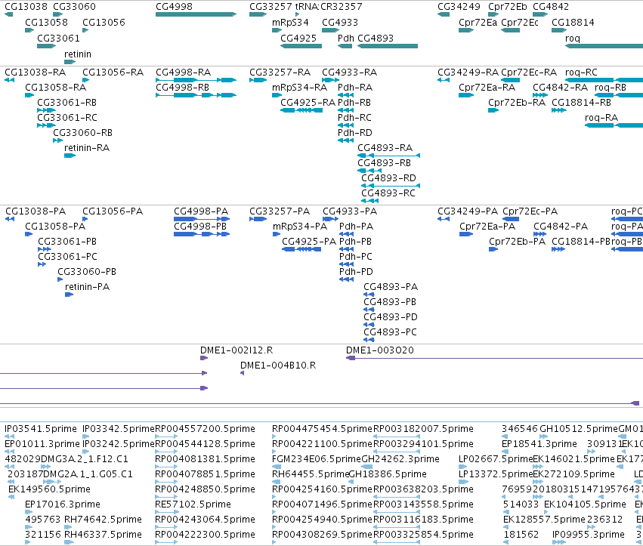The image size is (643, 546).
Task: Select the RP004475454.5prime EST label
Action: tap(323, 429)
